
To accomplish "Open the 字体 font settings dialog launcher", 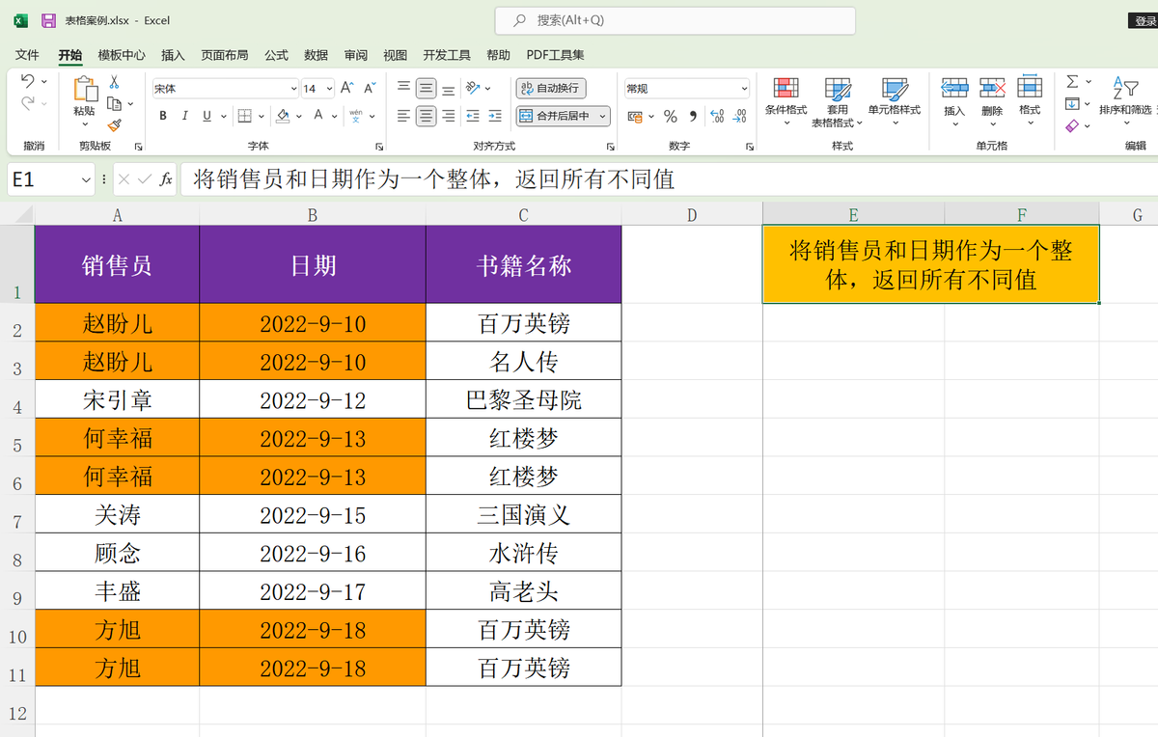I will (378, 147).
